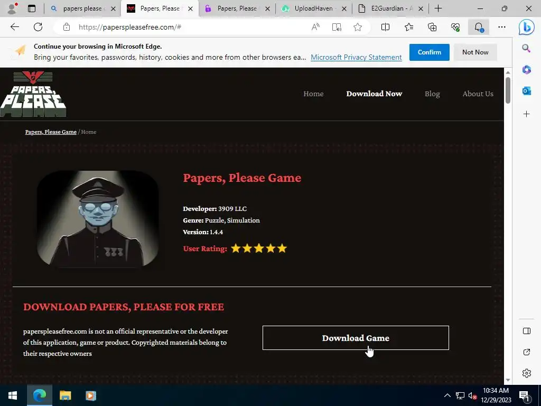Viewport: 541px width, 406px height.
Task: Select Download Now in site navigation
Action: click(x=374, y=94)
